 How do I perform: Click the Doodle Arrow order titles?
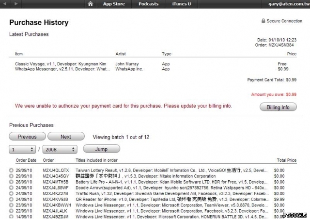171,188
